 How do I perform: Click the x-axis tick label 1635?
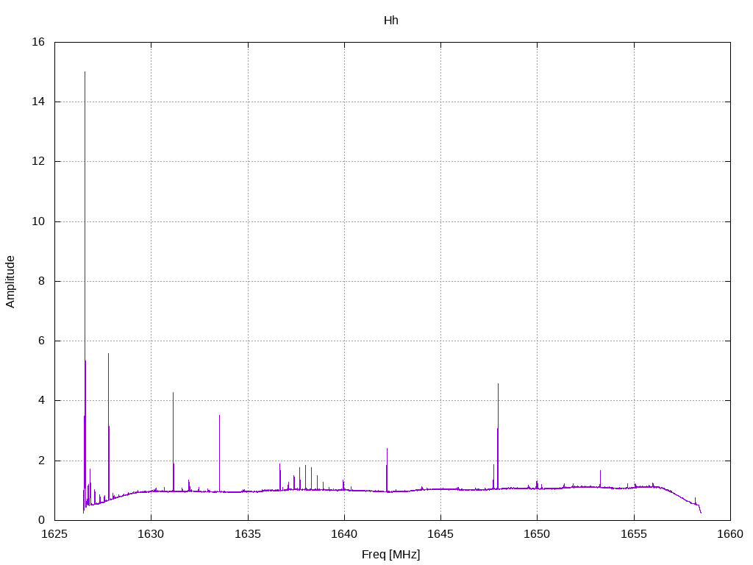(x=248, y=534)
